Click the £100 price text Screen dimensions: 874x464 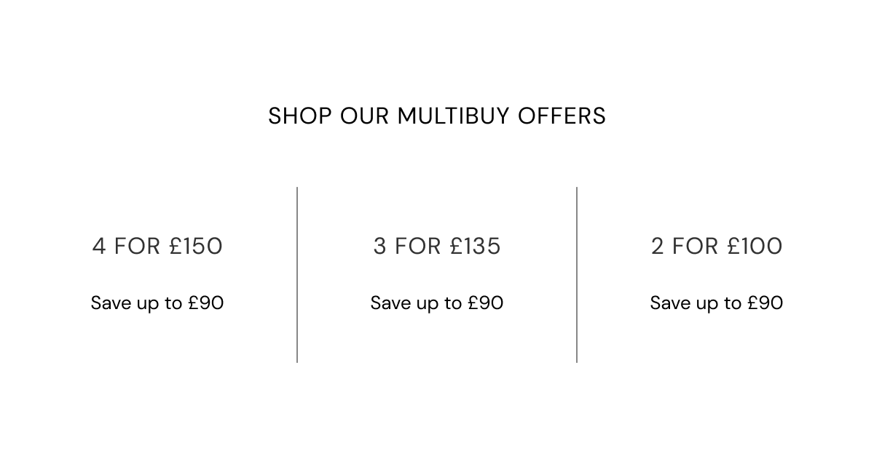[x=755, y=246]
